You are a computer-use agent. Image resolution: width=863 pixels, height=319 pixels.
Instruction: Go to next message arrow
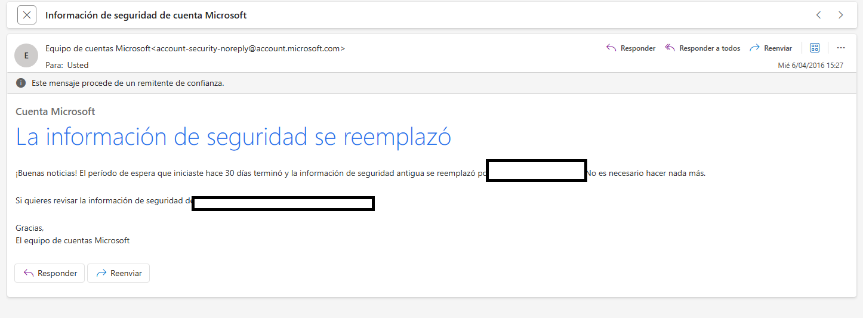click(840, 15)
